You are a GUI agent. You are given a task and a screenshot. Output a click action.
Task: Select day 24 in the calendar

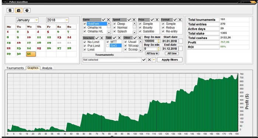(29, 48)
